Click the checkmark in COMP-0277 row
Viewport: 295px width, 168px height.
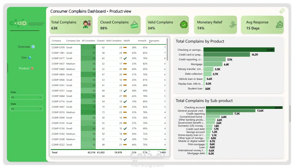[125, 58]
